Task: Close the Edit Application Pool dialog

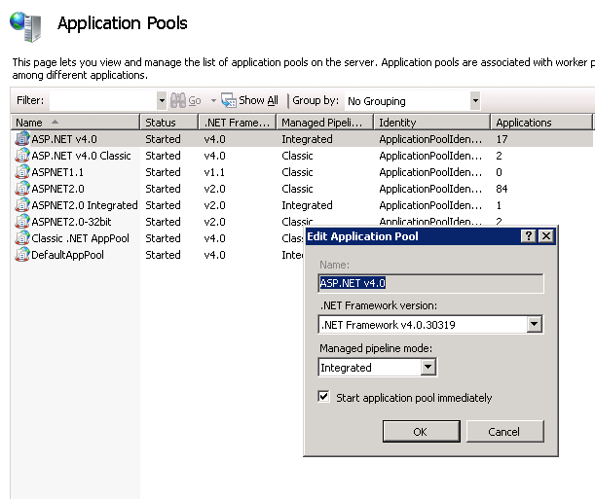Action: pyautogui.click(x=546, y=236)
